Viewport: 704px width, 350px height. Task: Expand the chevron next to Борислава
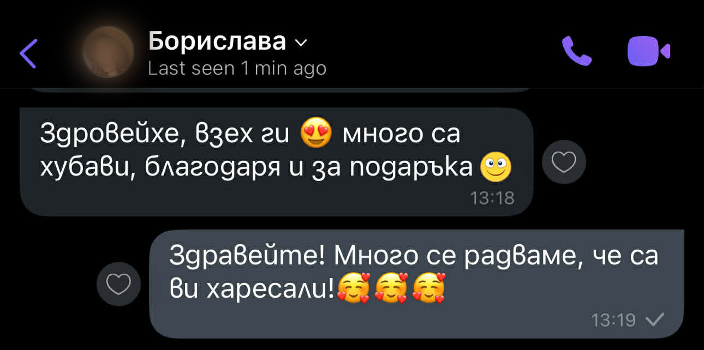301,43
